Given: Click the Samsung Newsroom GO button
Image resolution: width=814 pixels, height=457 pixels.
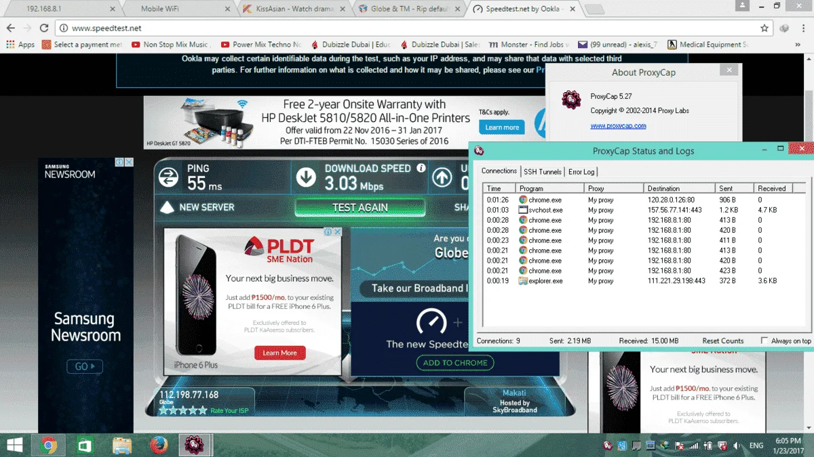Looking at the screenshot, I should (x=85, y=366).
